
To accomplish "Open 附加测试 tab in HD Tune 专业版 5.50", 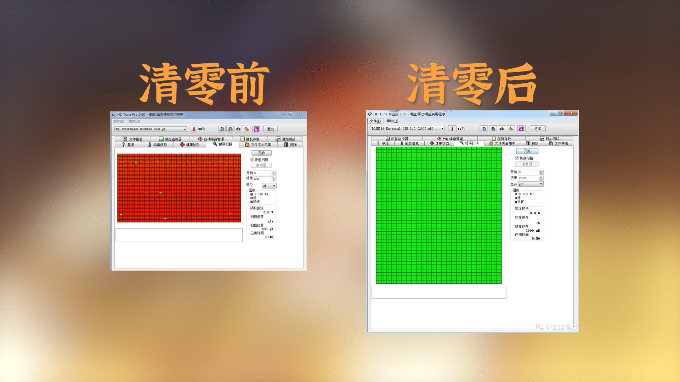I will tap(550, 139).
